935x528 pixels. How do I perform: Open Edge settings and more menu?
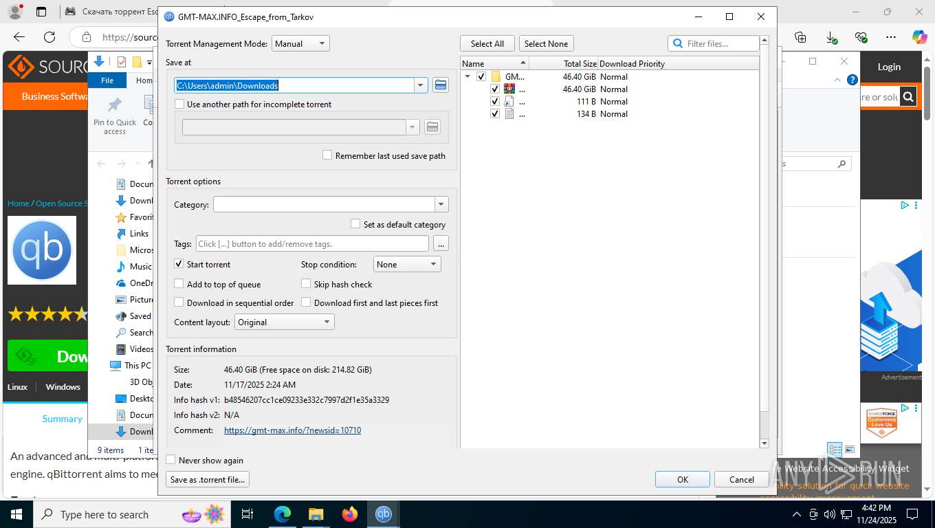(x=891, y=37)
